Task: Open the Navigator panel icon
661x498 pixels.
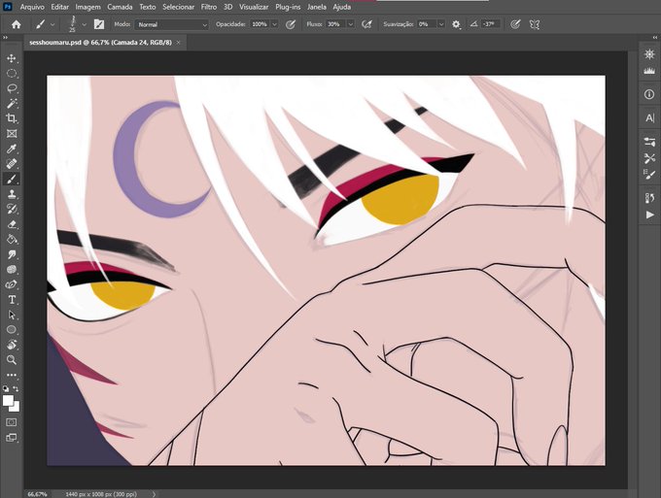Action: [649, 54]
